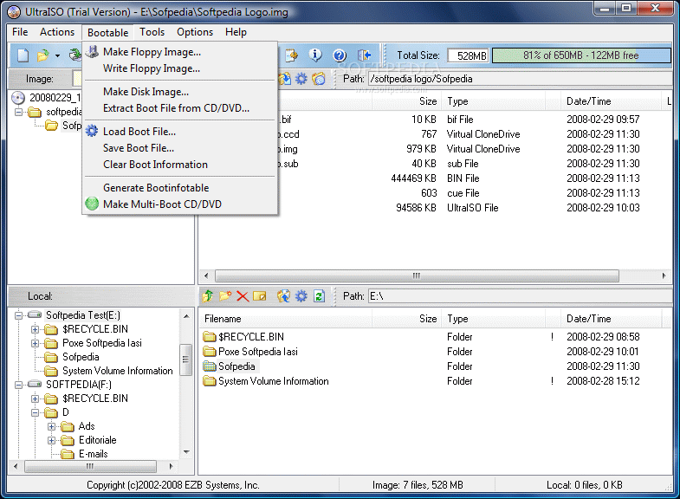This screenshot has height=499, width=680.
Task: Select the UltraISO File row of 94586 KB
Action: click(x=435, y=208)
